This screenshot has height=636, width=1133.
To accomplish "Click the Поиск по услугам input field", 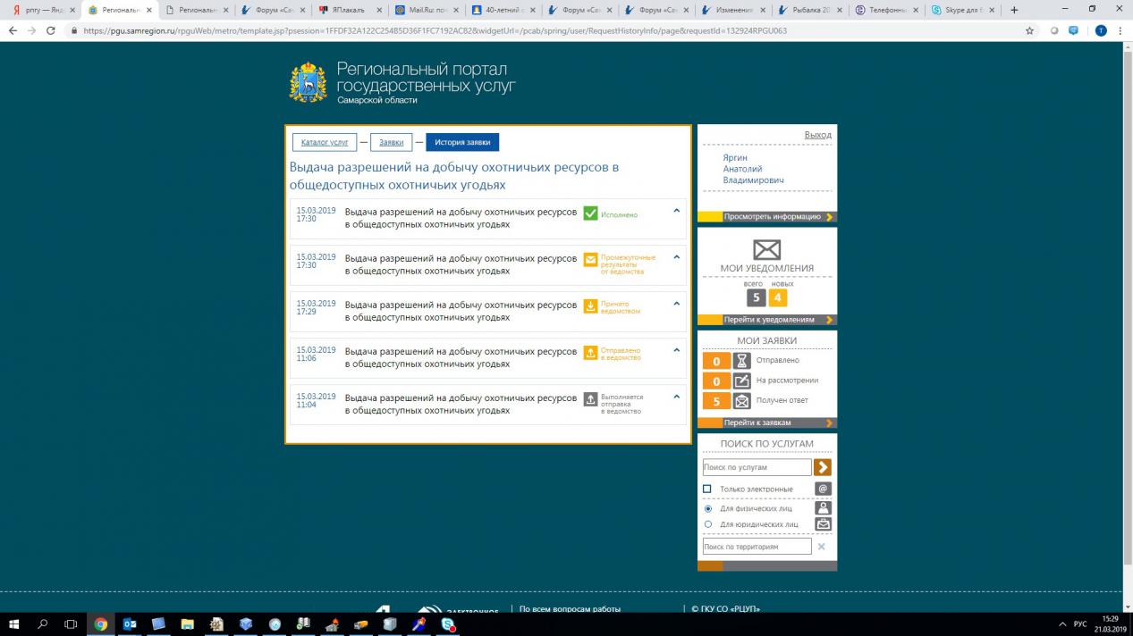I will click(757, 467).
